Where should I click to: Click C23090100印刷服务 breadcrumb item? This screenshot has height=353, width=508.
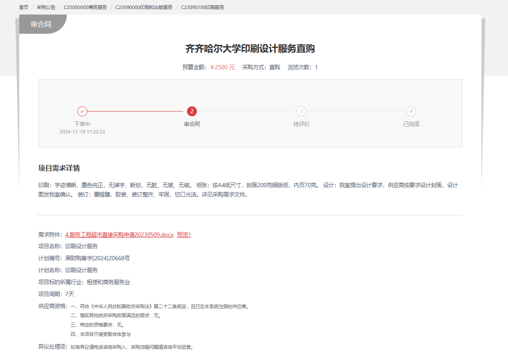[202, 7]
